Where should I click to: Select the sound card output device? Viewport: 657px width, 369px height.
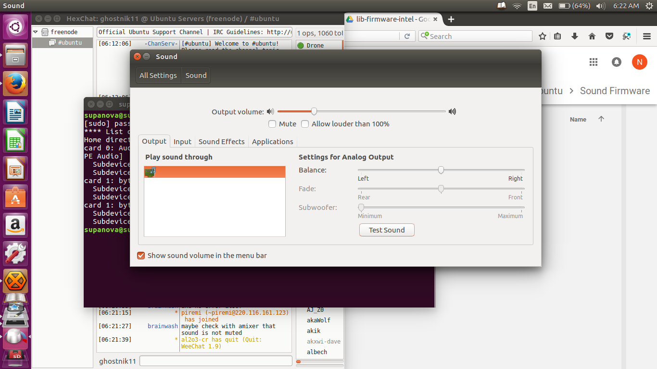tap(215, 172)
